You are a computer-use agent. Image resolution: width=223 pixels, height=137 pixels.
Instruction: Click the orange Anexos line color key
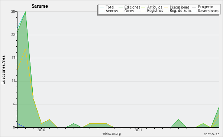pos(102,11)
